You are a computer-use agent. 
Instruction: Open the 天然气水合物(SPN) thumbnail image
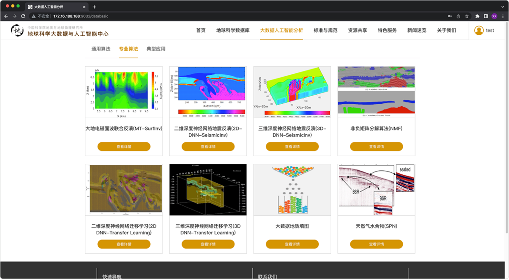(376, 190)
